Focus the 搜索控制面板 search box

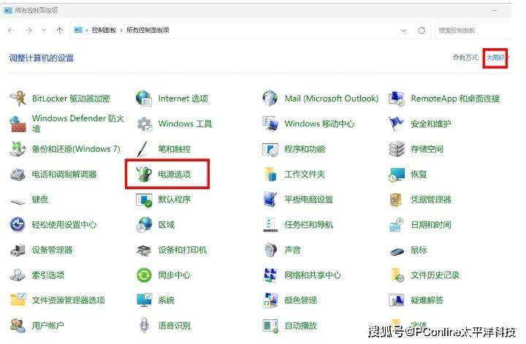pos(473,31)
